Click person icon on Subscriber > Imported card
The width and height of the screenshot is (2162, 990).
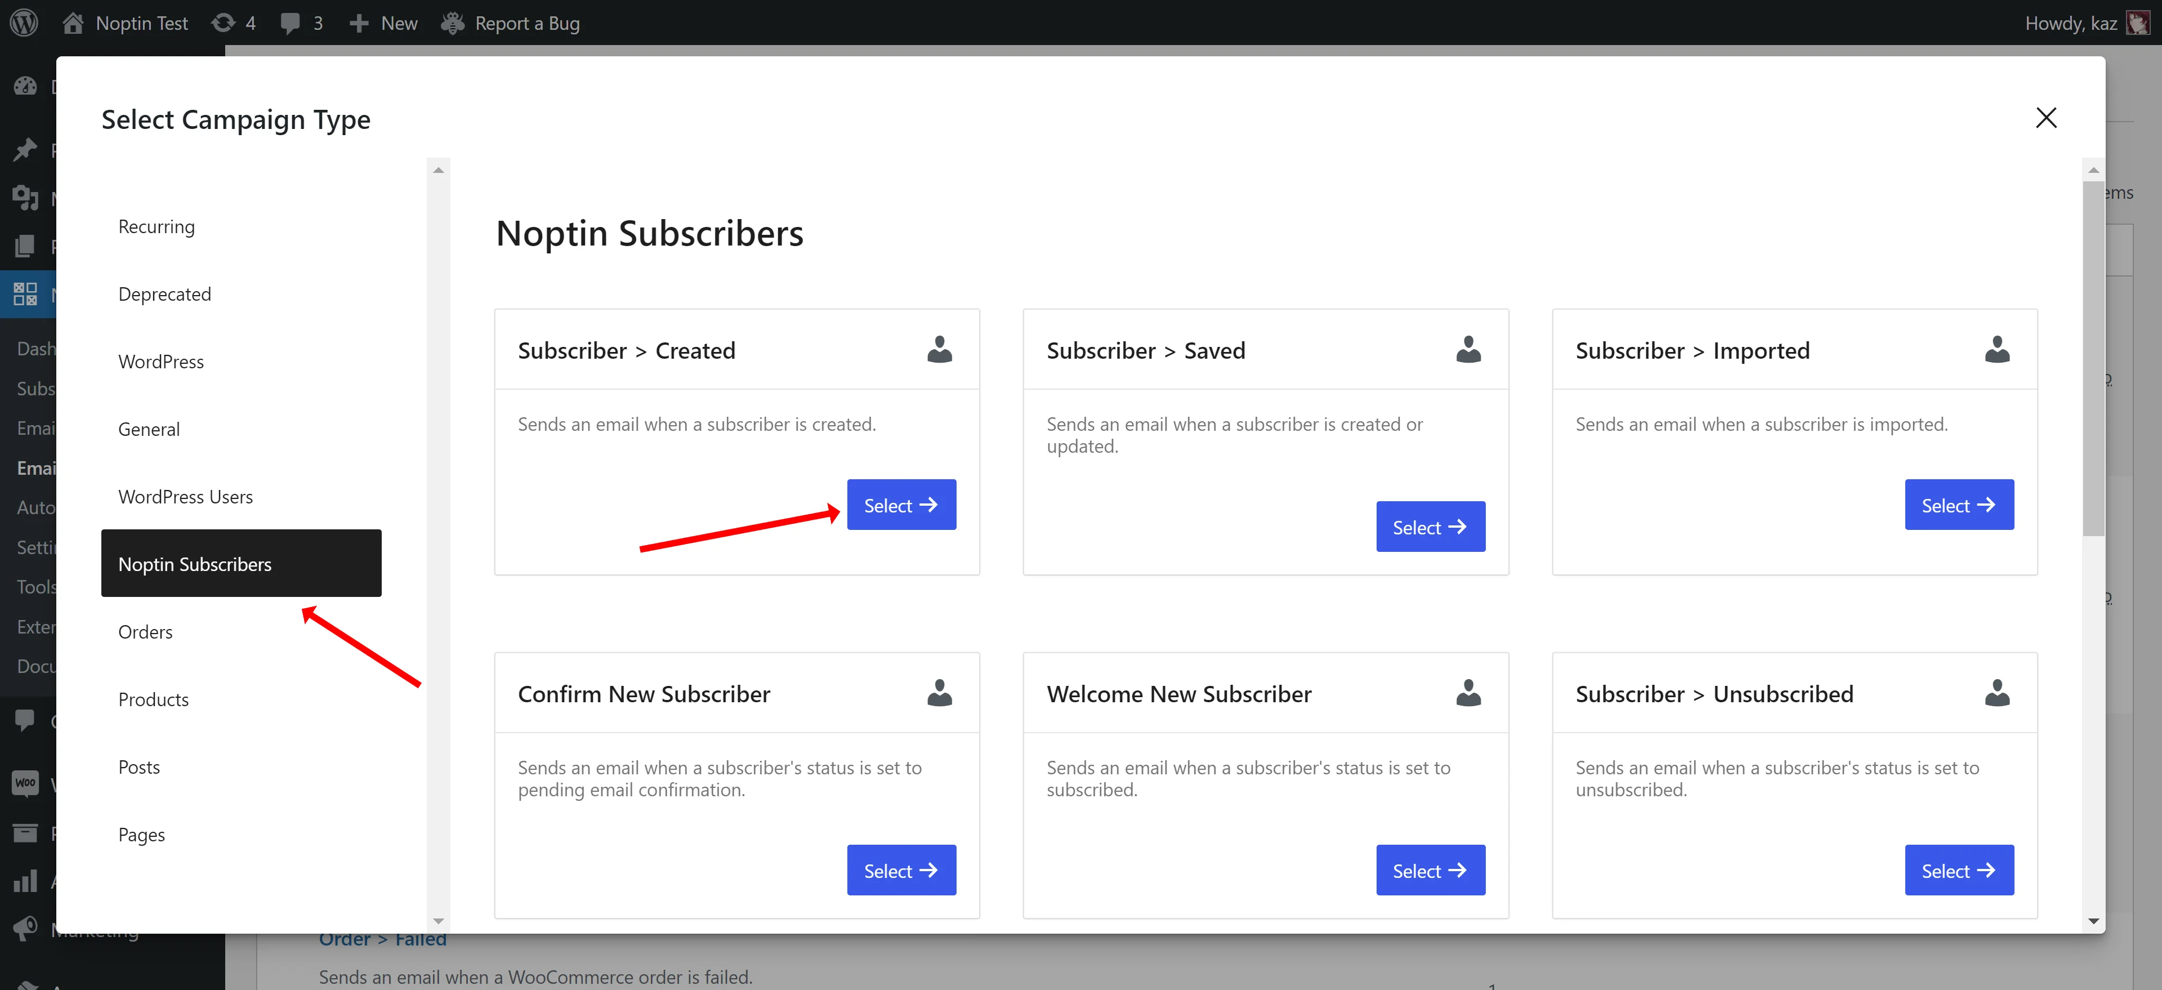coord(1996,349)
